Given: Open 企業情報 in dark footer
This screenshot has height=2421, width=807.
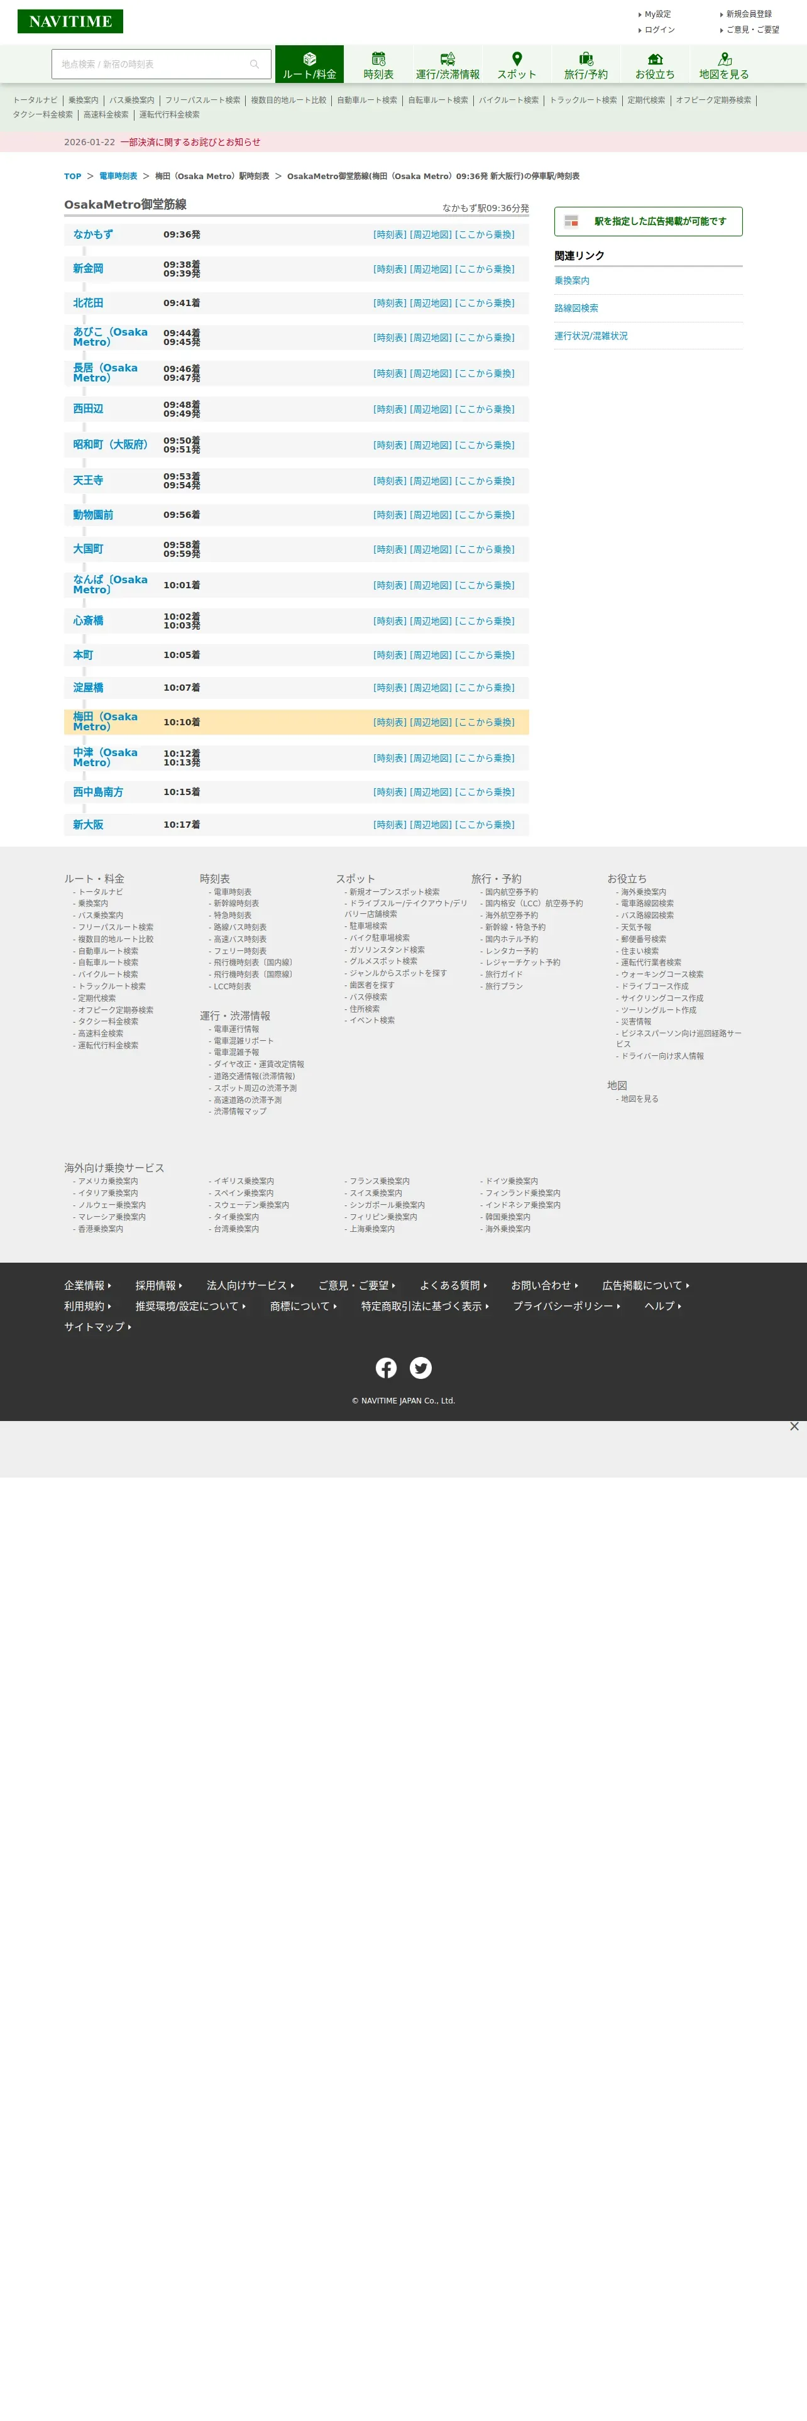Looking at the screenshot, I should coord(87,1286).
